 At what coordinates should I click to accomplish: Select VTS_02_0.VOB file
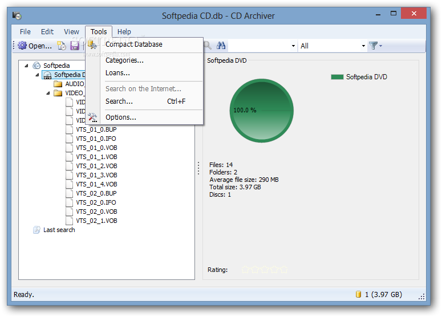tap(96, 212)
